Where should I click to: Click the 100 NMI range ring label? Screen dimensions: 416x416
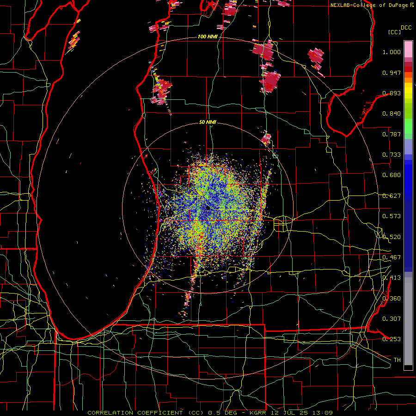click(x=208, y=37)
